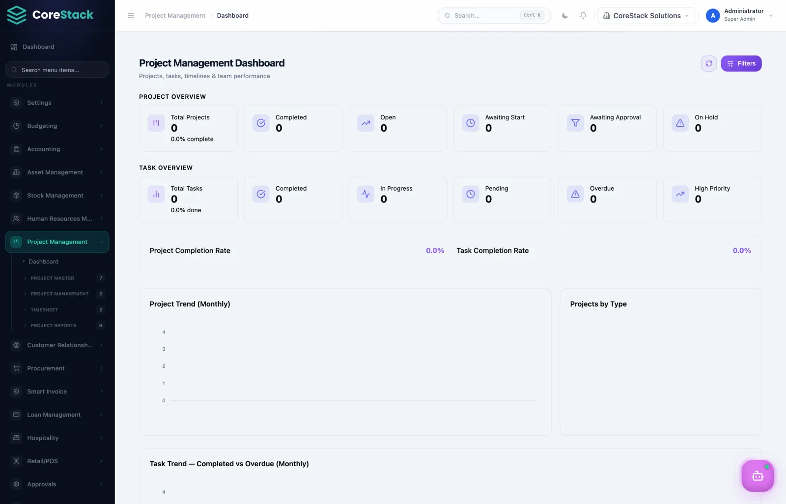This screenshot has width=786, height=504.
Task: Click the Overdue warning triangle icon
Action: [x=575, y=194]
